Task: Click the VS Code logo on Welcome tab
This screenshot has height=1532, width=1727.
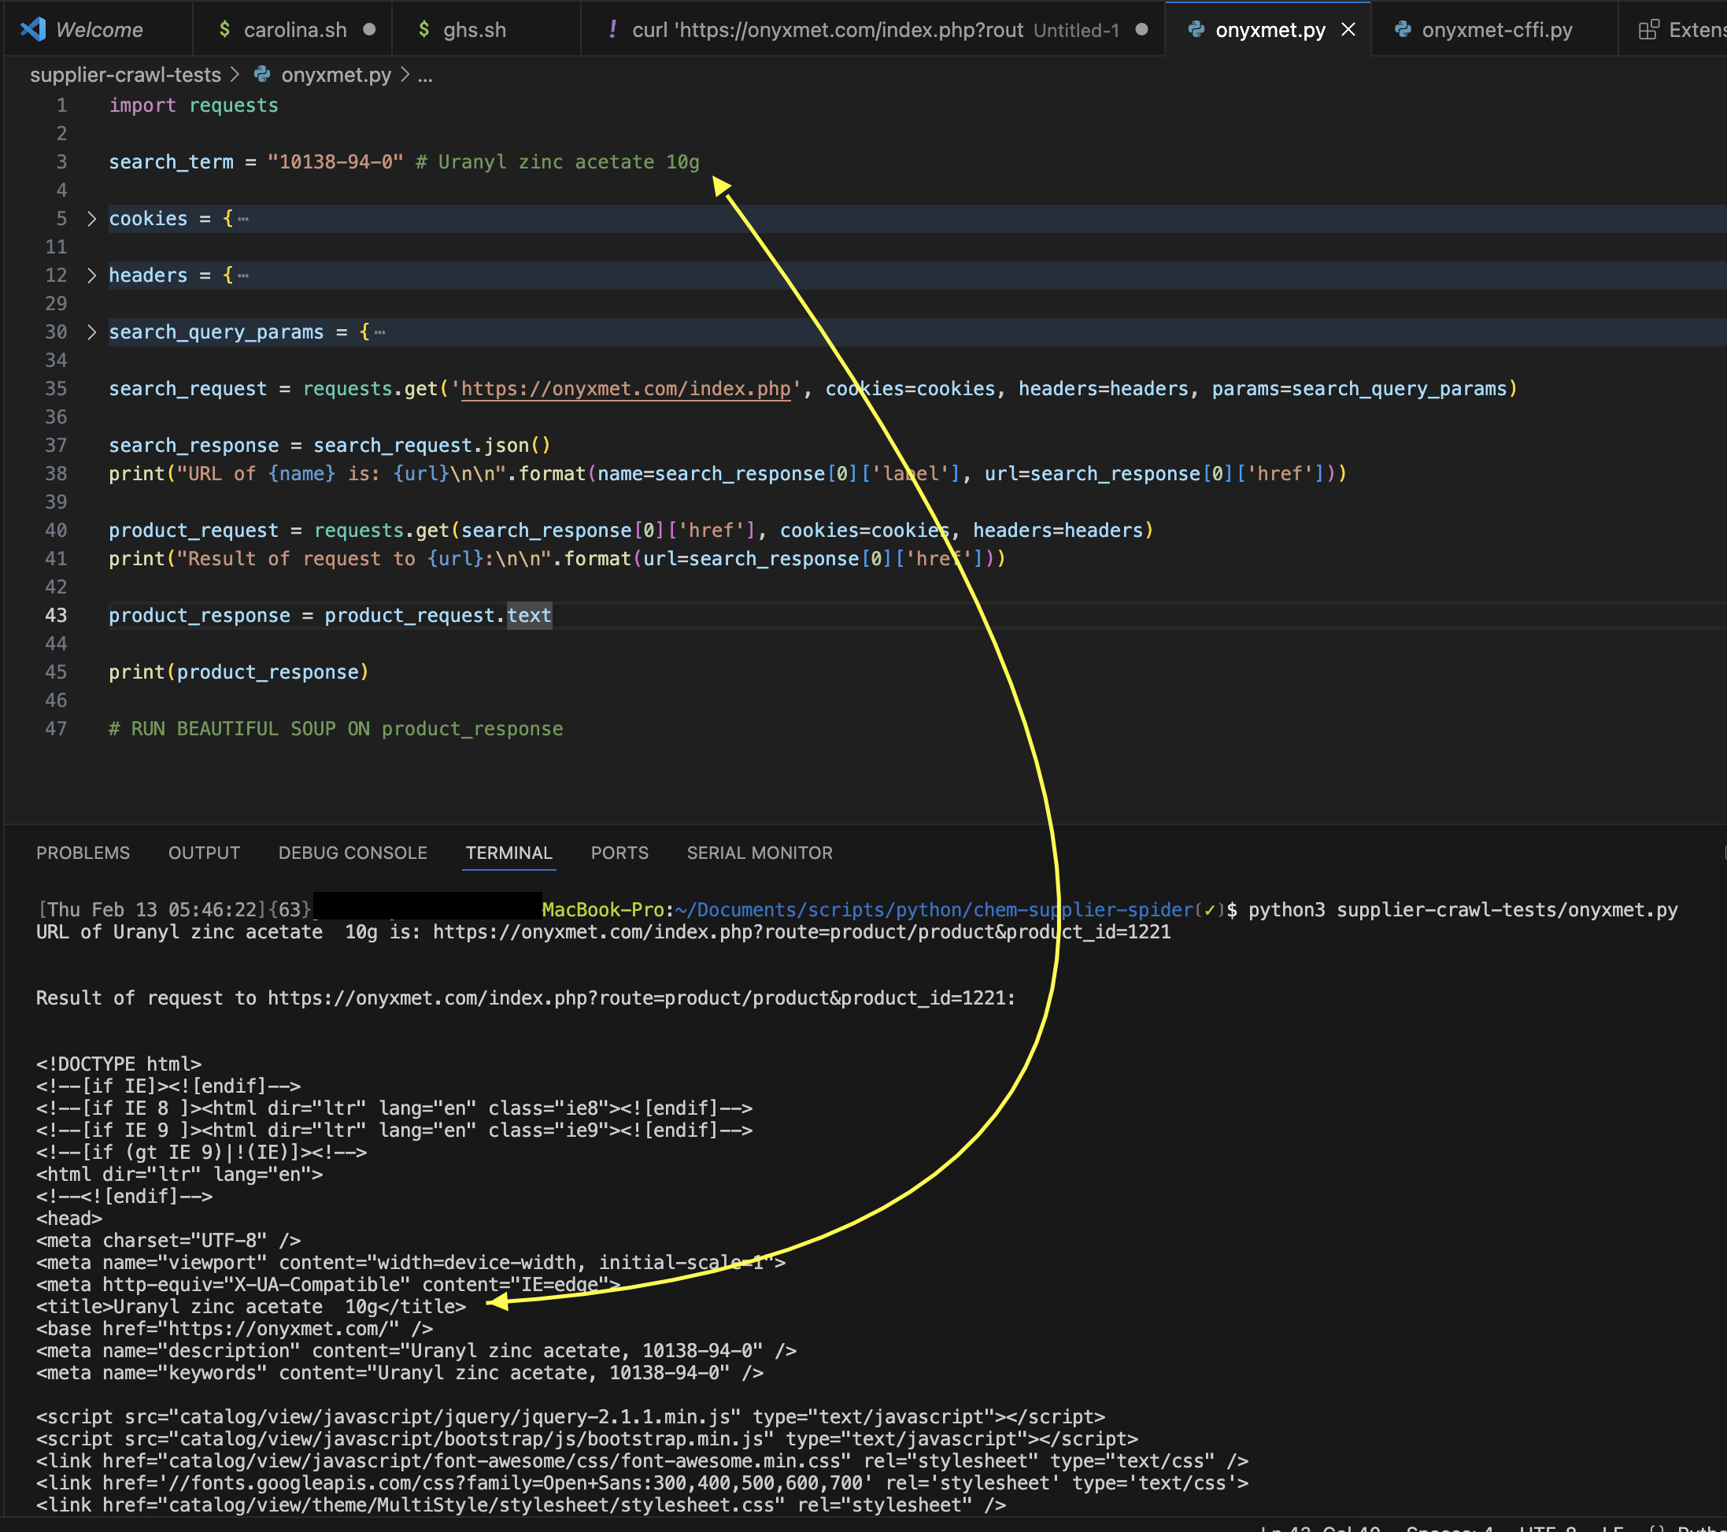Action: tap(33, 30)
